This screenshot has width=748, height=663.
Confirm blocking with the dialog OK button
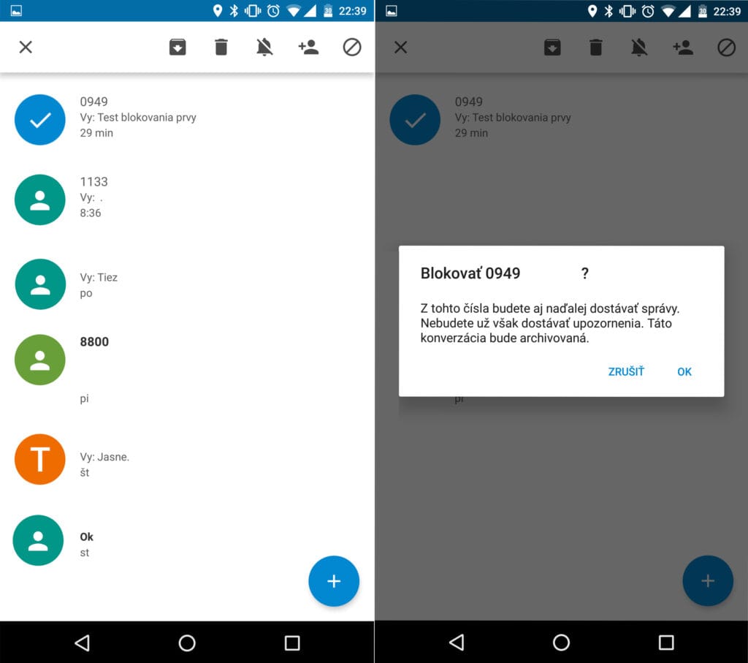coord(684,372)
